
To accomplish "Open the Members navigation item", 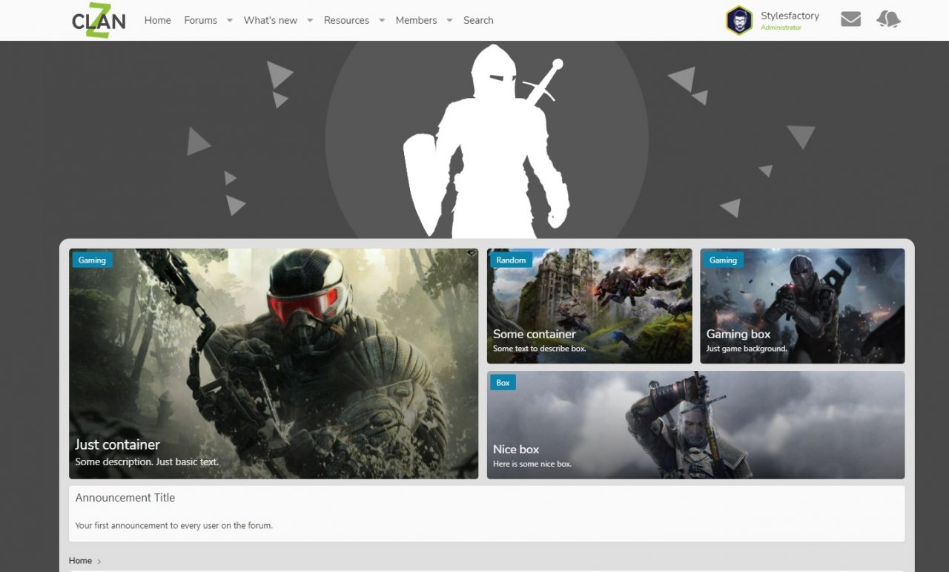I will (x=416, y=21).
